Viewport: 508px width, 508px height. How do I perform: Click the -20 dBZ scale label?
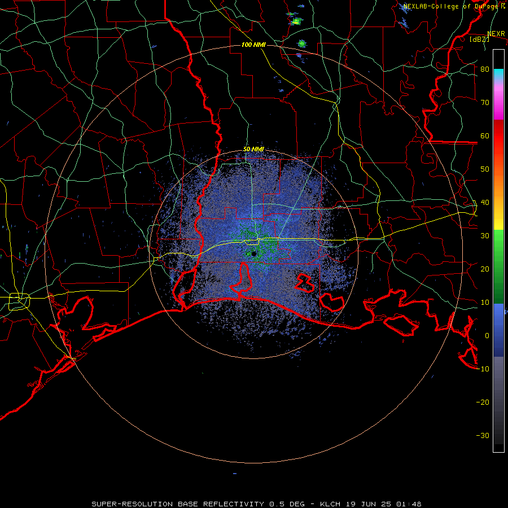[x=483, y=402]
